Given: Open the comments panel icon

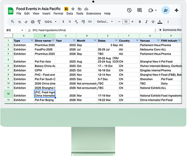Looking at the screenshot, I should 139,10.
